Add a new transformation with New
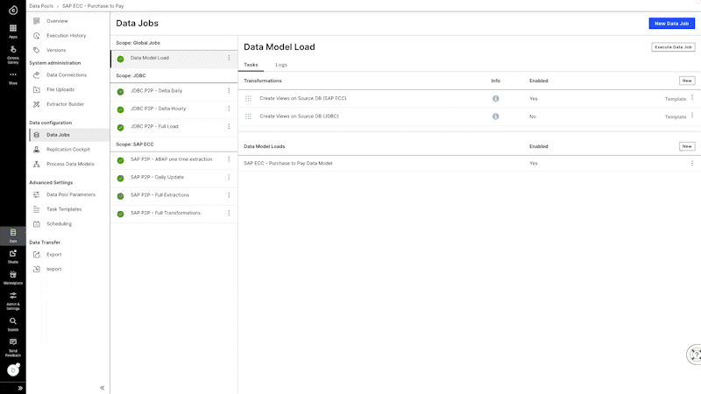Image resolution: width=701 pixels, height=394 pixels. tap(687, 81)
